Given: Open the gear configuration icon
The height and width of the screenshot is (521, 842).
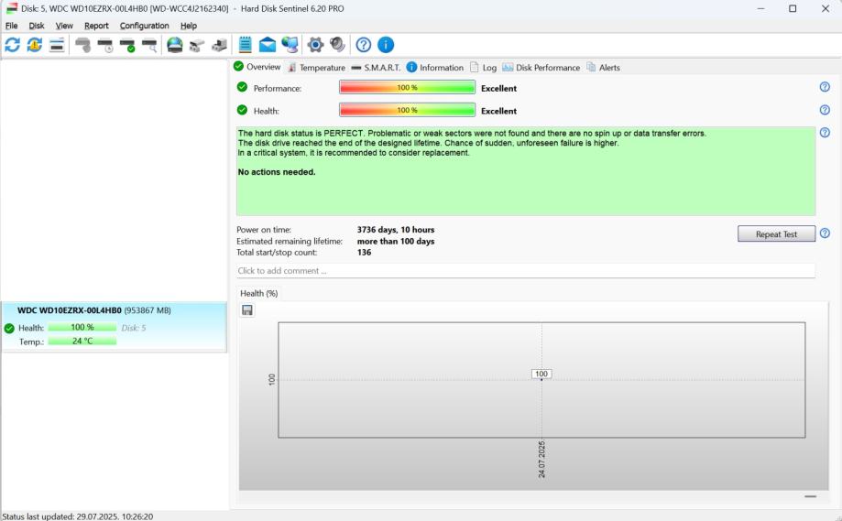Looking at the screenshot, I should click(315, 45).
